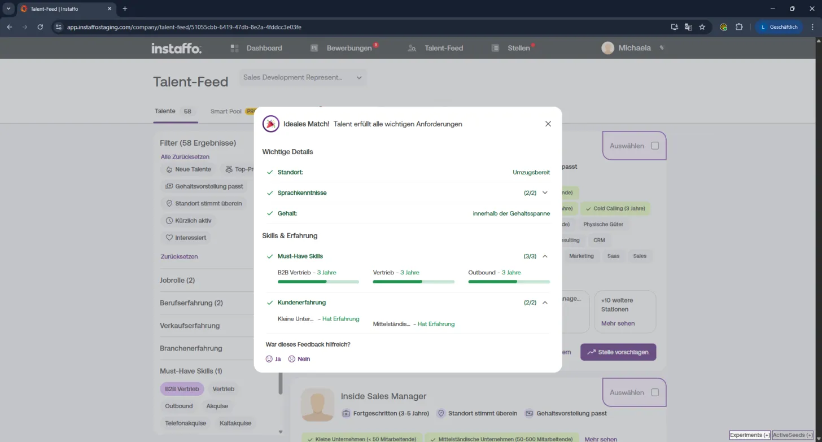This screenshot has height=442, width=822.
Task: Switch to the Smart Pool tab
Action: [226, 111]
